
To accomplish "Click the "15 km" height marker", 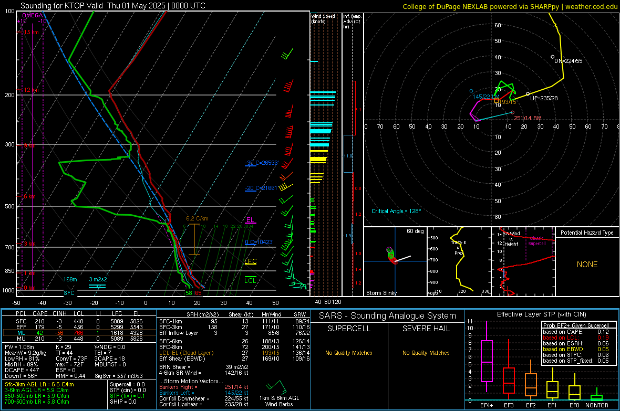I will 31,32.
